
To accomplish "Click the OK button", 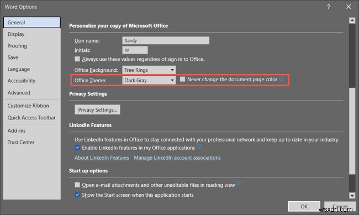I will [304, 207].
